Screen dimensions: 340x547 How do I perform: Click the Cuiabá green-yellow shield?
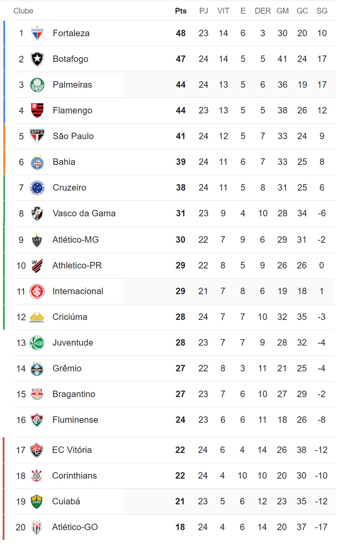point(37,501)
